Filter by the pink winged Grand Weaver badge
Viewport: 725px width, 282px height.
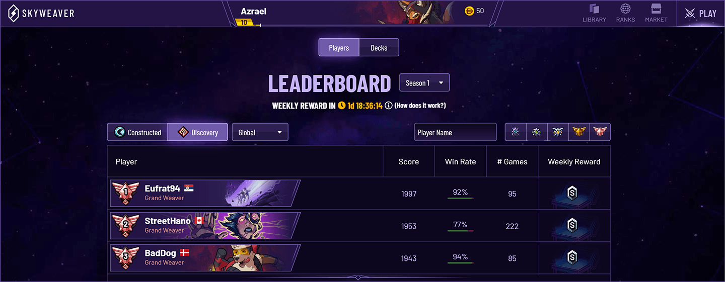tap(600, 132)
